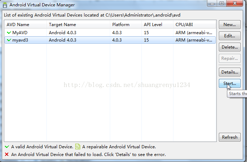Select the MyAVD row name
247x162 pixels.
(x=20, y=33)
